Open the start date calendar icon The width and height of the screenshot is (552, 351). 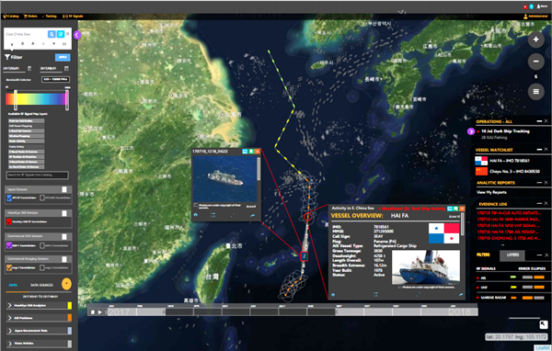(x=29, y=69)
